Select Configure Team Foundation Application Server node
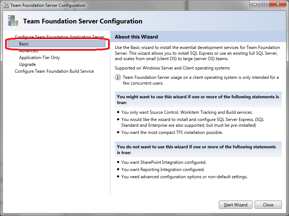Viewport: 289px width, 216px height. tap(60, 37)
